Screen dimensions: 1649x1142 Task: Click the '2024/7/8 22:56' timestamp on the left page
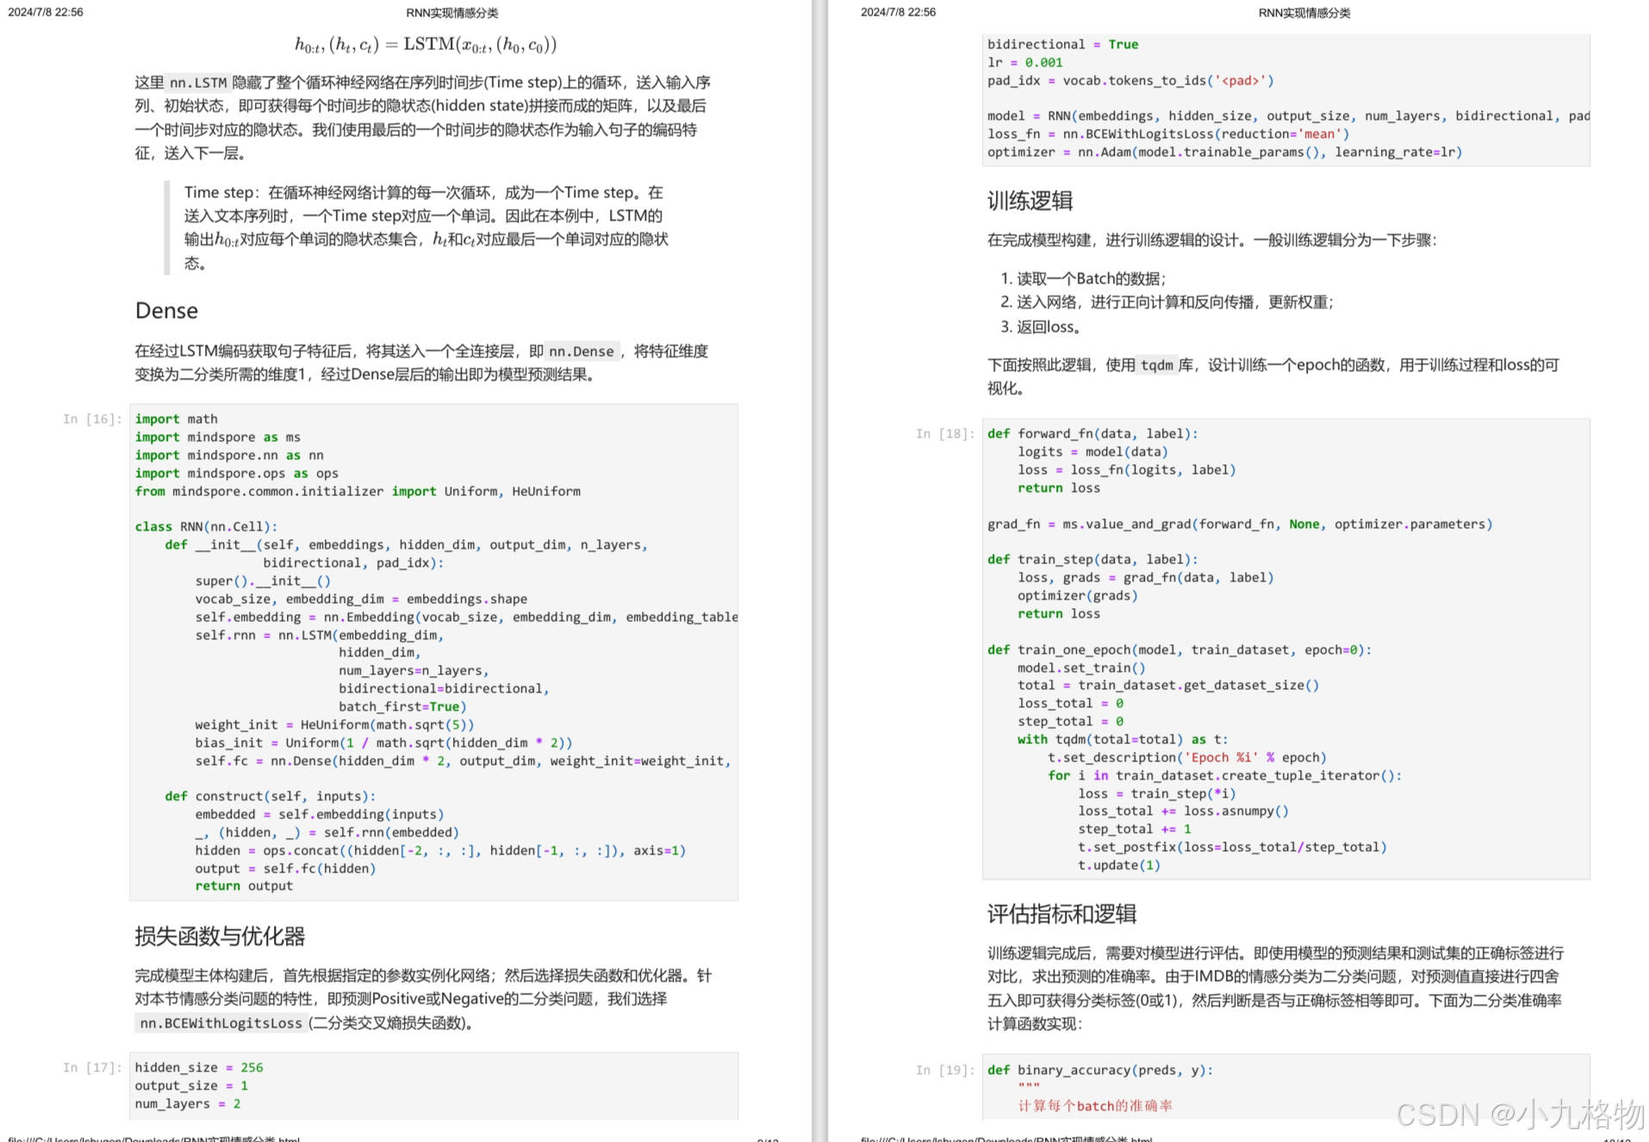pos(46,12)
